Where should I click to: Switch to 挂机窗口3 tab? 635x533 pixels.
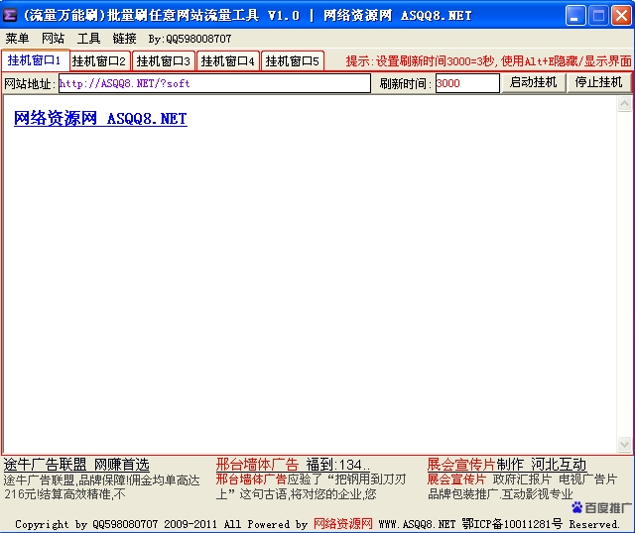[164, 61]
